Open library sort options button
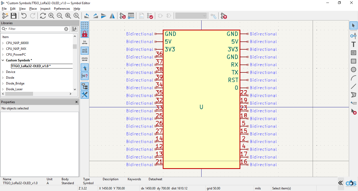Image resolution: width=358 pixels, height=191 pixels. coord(74,29)
